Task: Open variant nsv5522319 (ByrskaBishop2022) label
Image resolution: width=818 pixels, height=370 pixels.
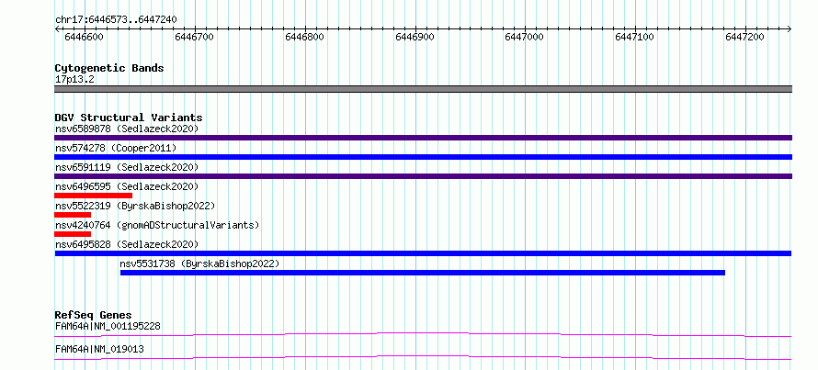Action: tap(135, 206)
